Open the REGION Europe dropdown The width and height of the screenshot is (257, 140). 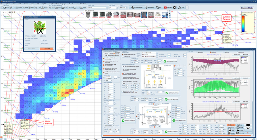pyautogui.click(x=150, y=53)
